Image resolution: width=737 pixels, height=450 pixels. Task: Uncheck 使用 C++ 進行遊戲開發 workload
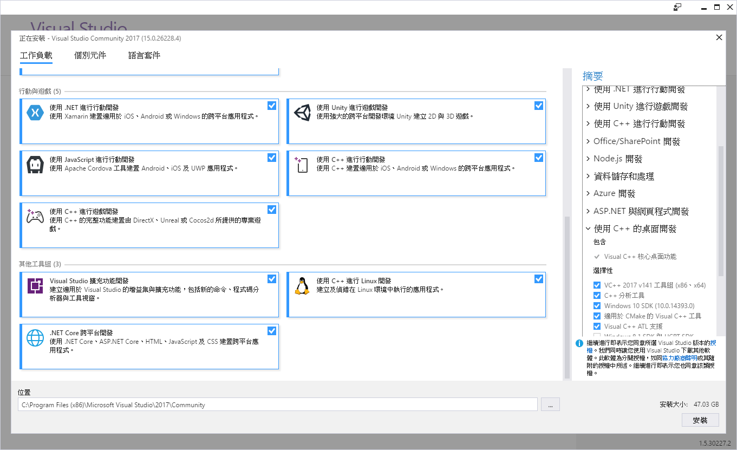(272, 210)
